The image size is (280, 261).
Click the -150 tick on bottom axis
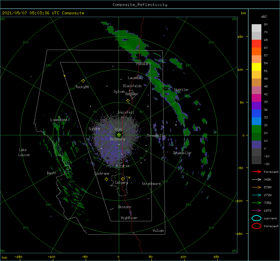tap(18, 257)
